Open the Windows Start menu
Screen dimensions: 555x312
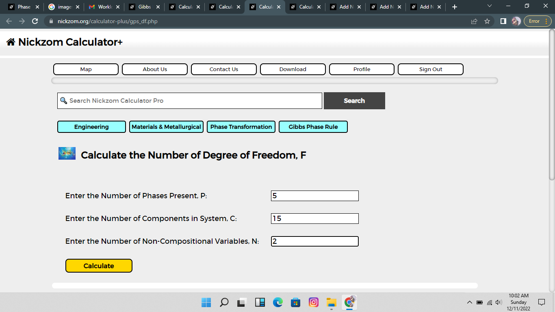tap(206, 302)
